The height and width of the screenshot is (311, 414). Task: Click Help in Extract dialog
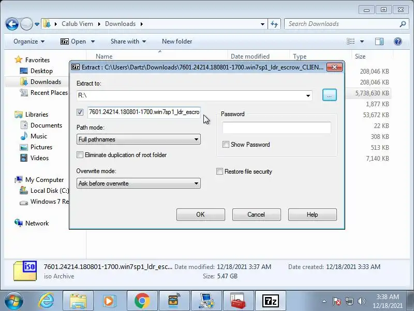(313, 215)
